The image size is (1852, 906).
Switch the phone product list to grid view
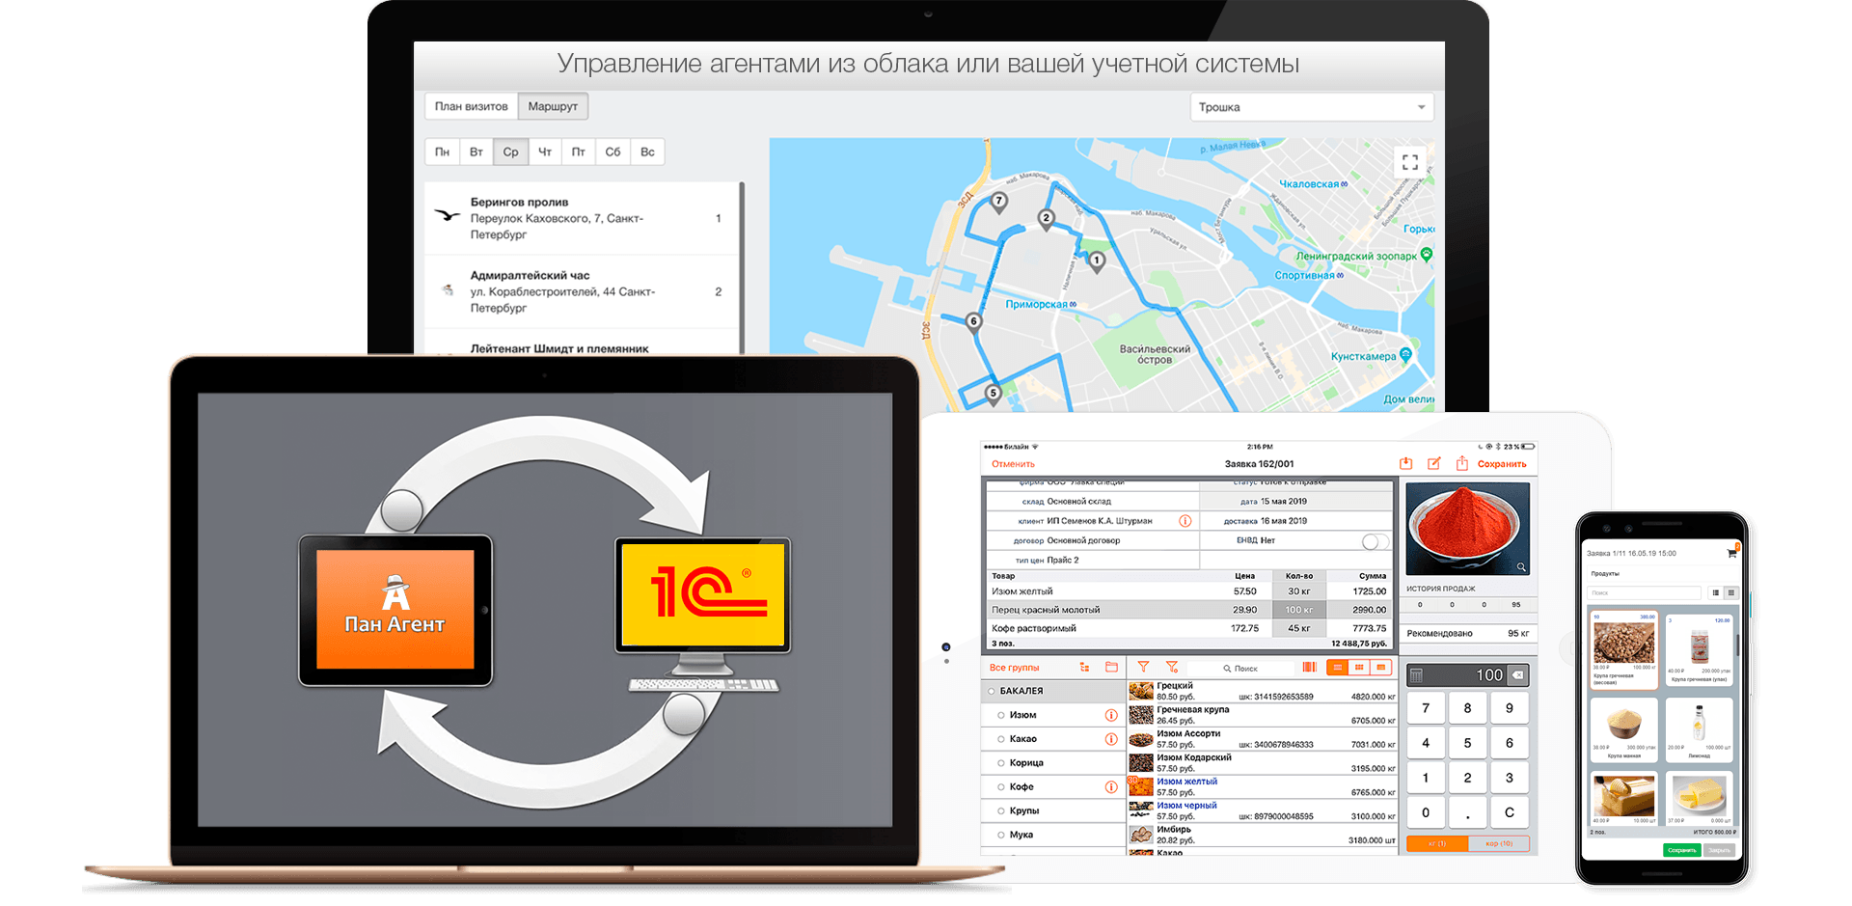pos(1730,592)
